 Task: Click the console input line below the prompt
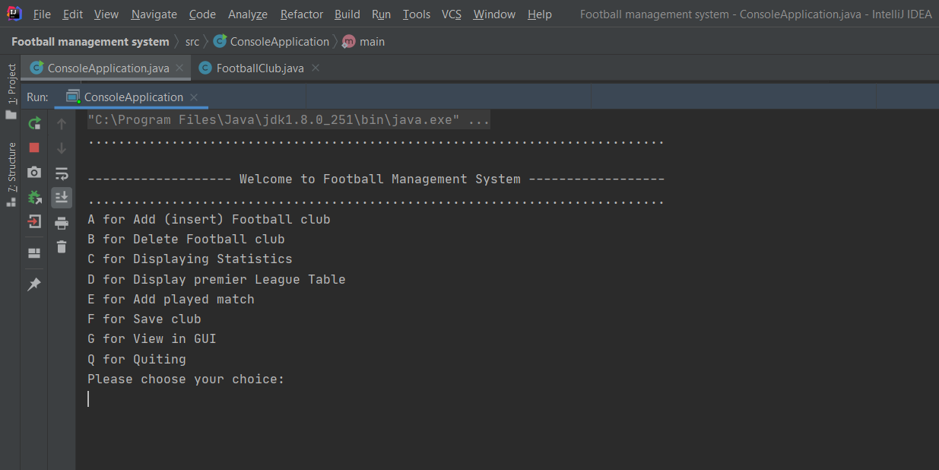pos(304,399)
